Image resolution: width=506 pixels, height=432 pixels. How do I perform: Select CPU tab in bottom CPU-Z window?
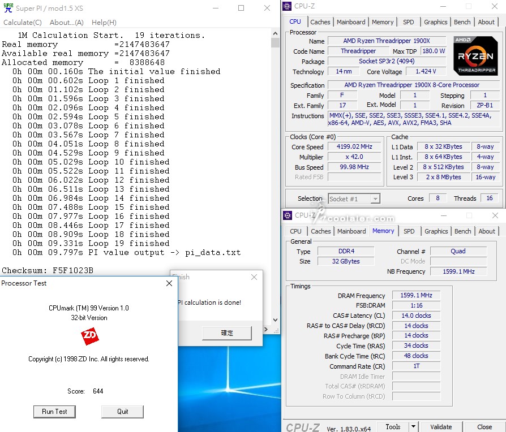pos(295,231)
